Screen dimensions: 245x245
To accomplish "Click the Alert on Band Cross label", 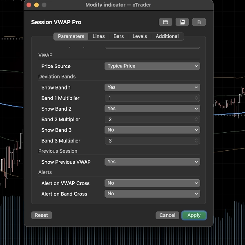I will coord(64,194).
